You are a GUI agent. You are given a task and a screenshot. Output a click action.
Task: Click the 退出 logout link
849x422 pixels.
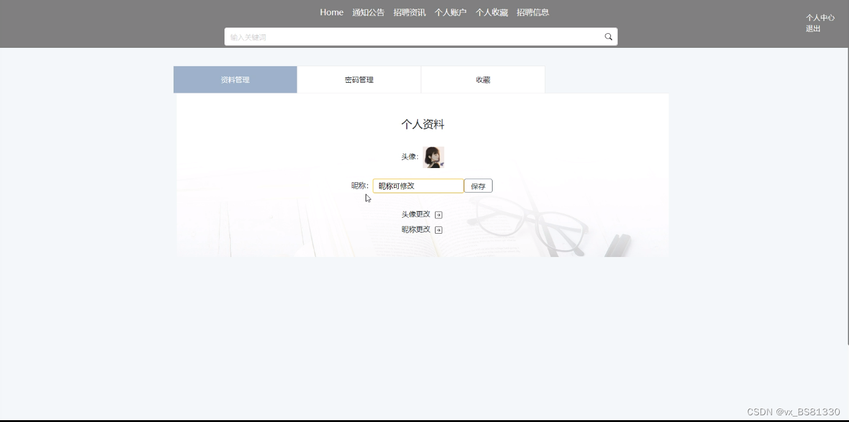pos(813,29)
